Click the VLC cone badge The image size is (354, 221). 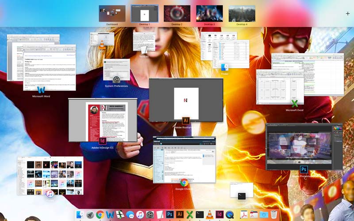[102, 45]
